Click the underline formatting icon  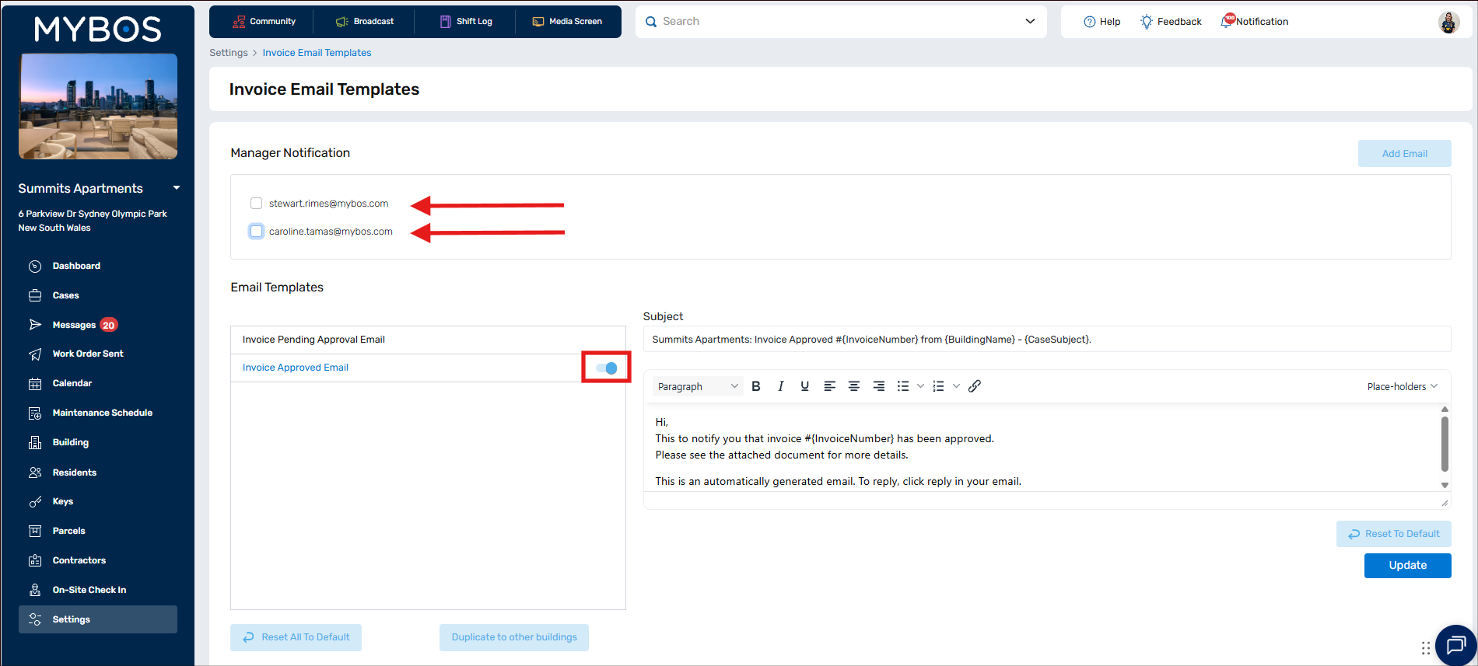click(x=804, y=386)
